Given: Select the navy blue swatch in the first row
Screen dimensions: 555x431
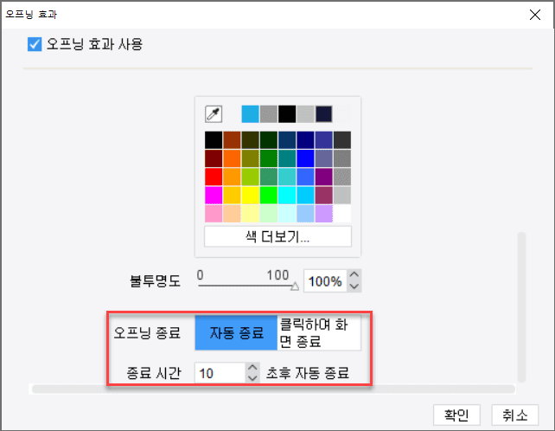Looking at the screenshot, I should coord(305,140).
